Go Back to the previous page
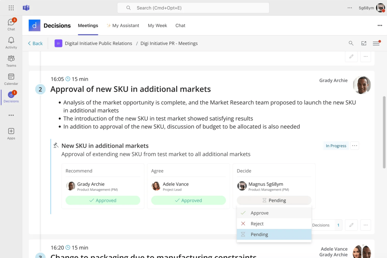 coord(35,43)
